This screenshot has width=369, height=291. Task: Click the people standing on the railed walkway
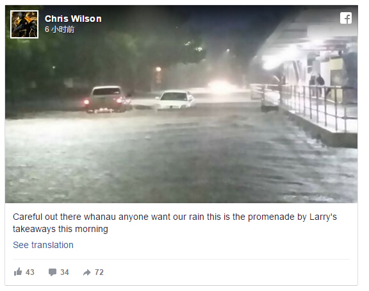[x=317, y=85]
